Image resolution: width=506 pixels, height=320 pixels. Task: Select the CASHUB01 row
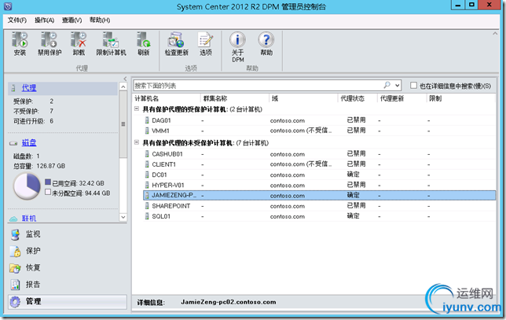pyautogui.click(x=320, y=154)
